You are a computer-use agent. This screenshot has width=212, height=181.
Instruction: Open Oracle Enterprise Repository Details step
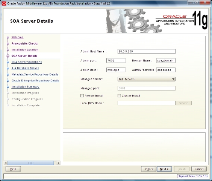(35, 81)
